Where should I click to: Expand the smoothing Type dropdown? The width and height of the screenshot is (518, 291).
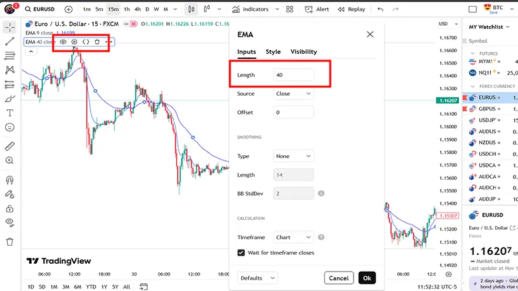pyautogui.click(x=293, y=156)
